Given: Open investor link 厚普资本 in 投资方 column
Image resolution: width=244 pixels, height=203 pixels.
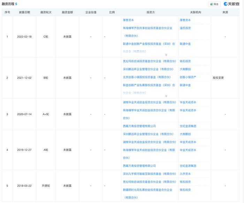Looking at the screenshot, I should click(128, 20).
